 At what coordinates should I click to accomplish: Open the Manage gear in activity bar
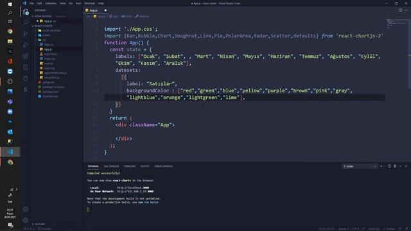(x=26, y=220)
